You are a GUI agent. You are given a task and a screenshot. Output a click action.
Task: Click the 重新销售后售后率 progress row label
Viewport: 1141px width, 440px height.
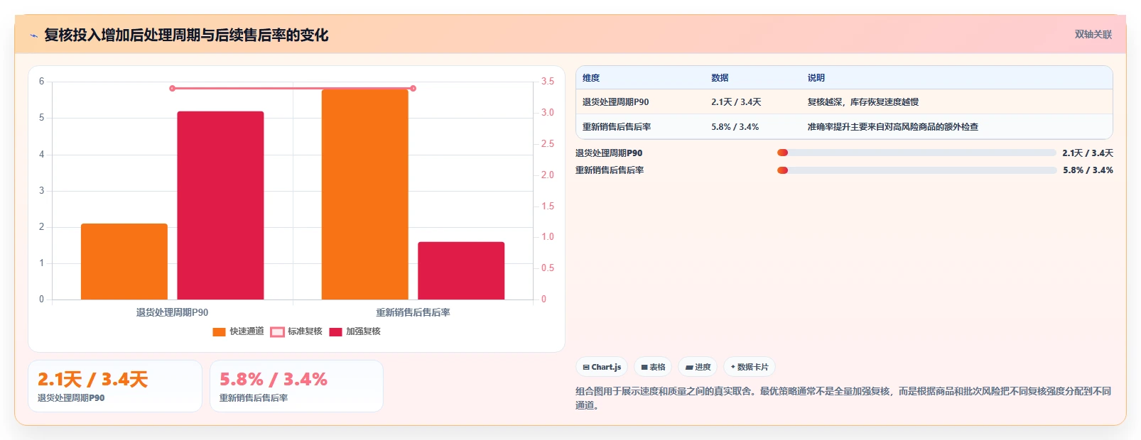pos(610,170)
